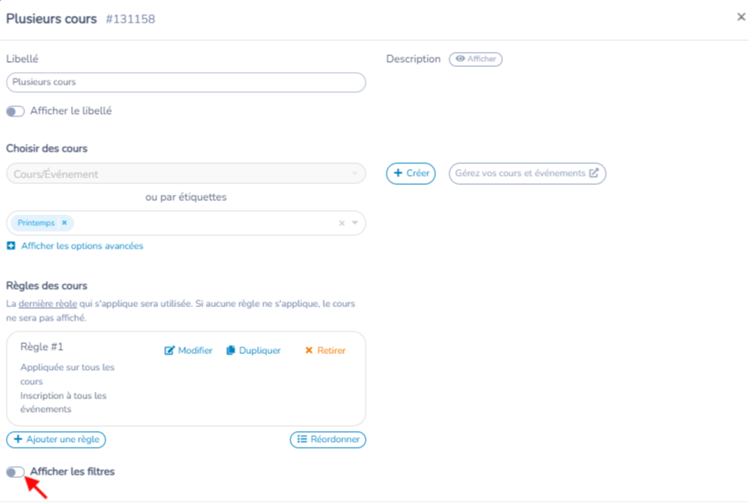Click Modifier on Règle #1
749x503 pixels.
(188, 351)
